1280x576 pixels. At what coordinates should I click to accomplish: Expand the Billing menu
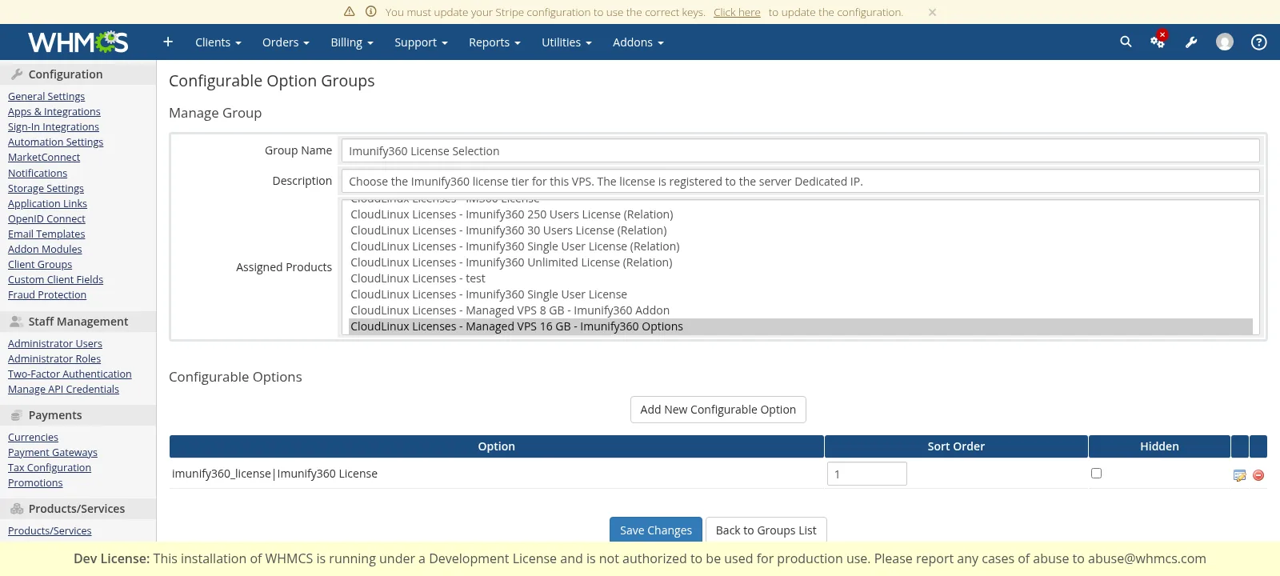352,42
